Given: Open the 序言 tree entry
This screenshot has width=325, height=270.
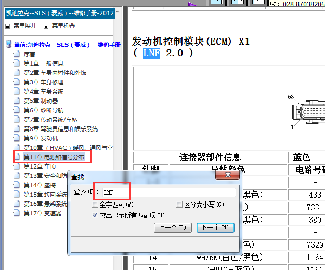Looking at the screenshot, I should 30,54.
